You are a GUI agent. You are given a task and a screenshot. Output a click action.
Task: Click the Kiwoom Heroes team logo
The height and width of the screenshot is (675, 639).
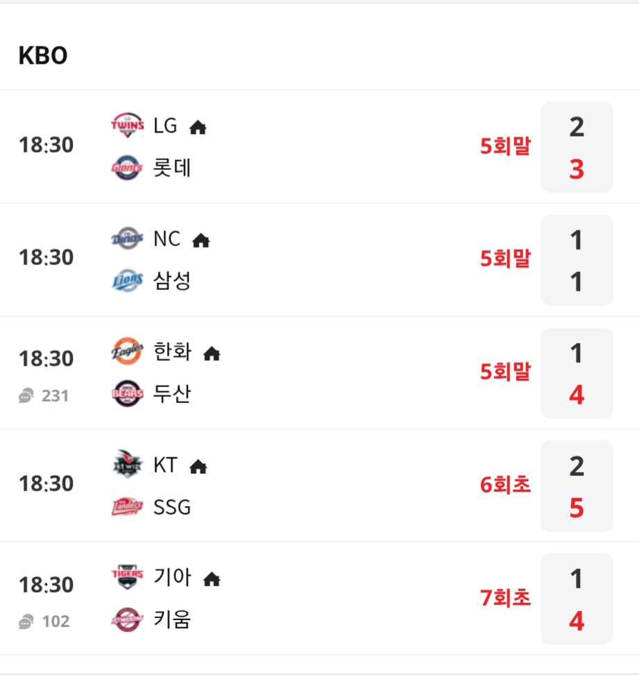128,620
